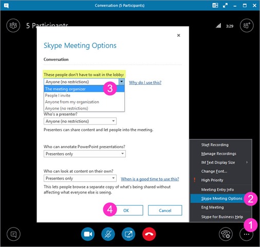Click 'When is a good time to use this?' link

(150, 179)
